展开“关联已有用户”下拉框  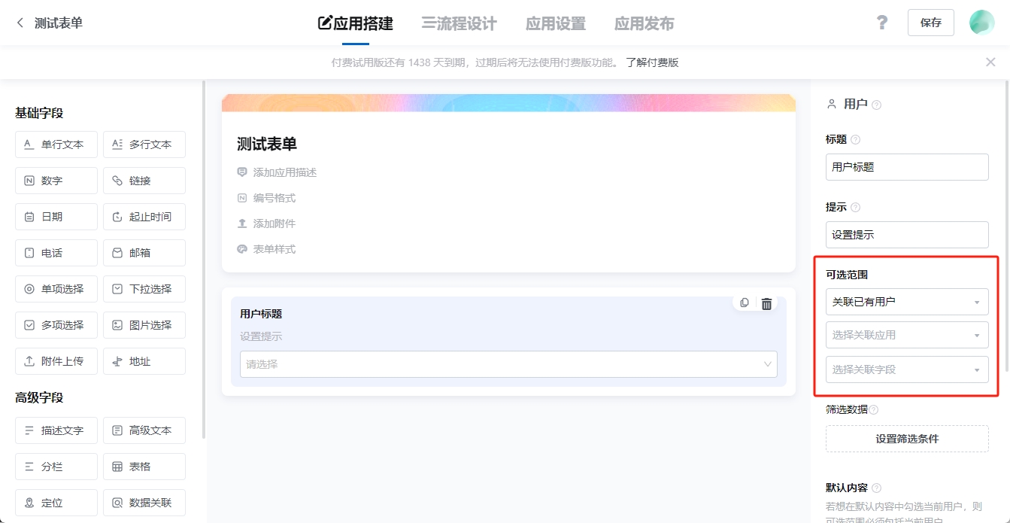point(906,301)
